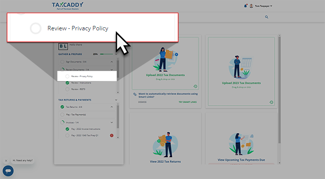Toggle the Review - Privacy Policy circle
This screenshot has width=325, height=179.
click(x=67, y=76)
